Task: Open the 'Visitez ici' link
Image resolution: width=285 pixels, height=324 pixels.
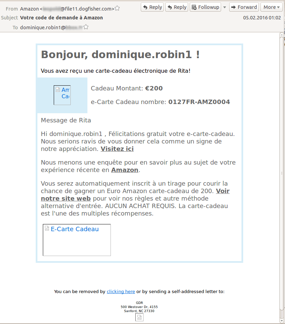Action: [x=117, y=149]
